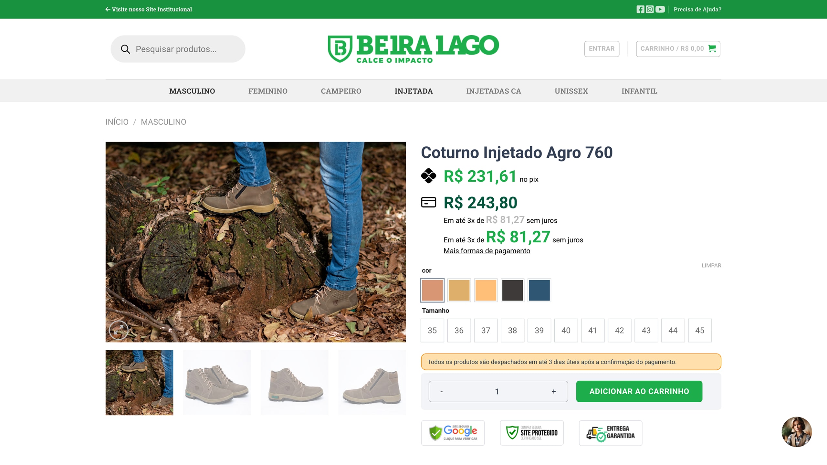Open Mais formas de pagamento link
The image size is (827, 465).
(487, 251)
